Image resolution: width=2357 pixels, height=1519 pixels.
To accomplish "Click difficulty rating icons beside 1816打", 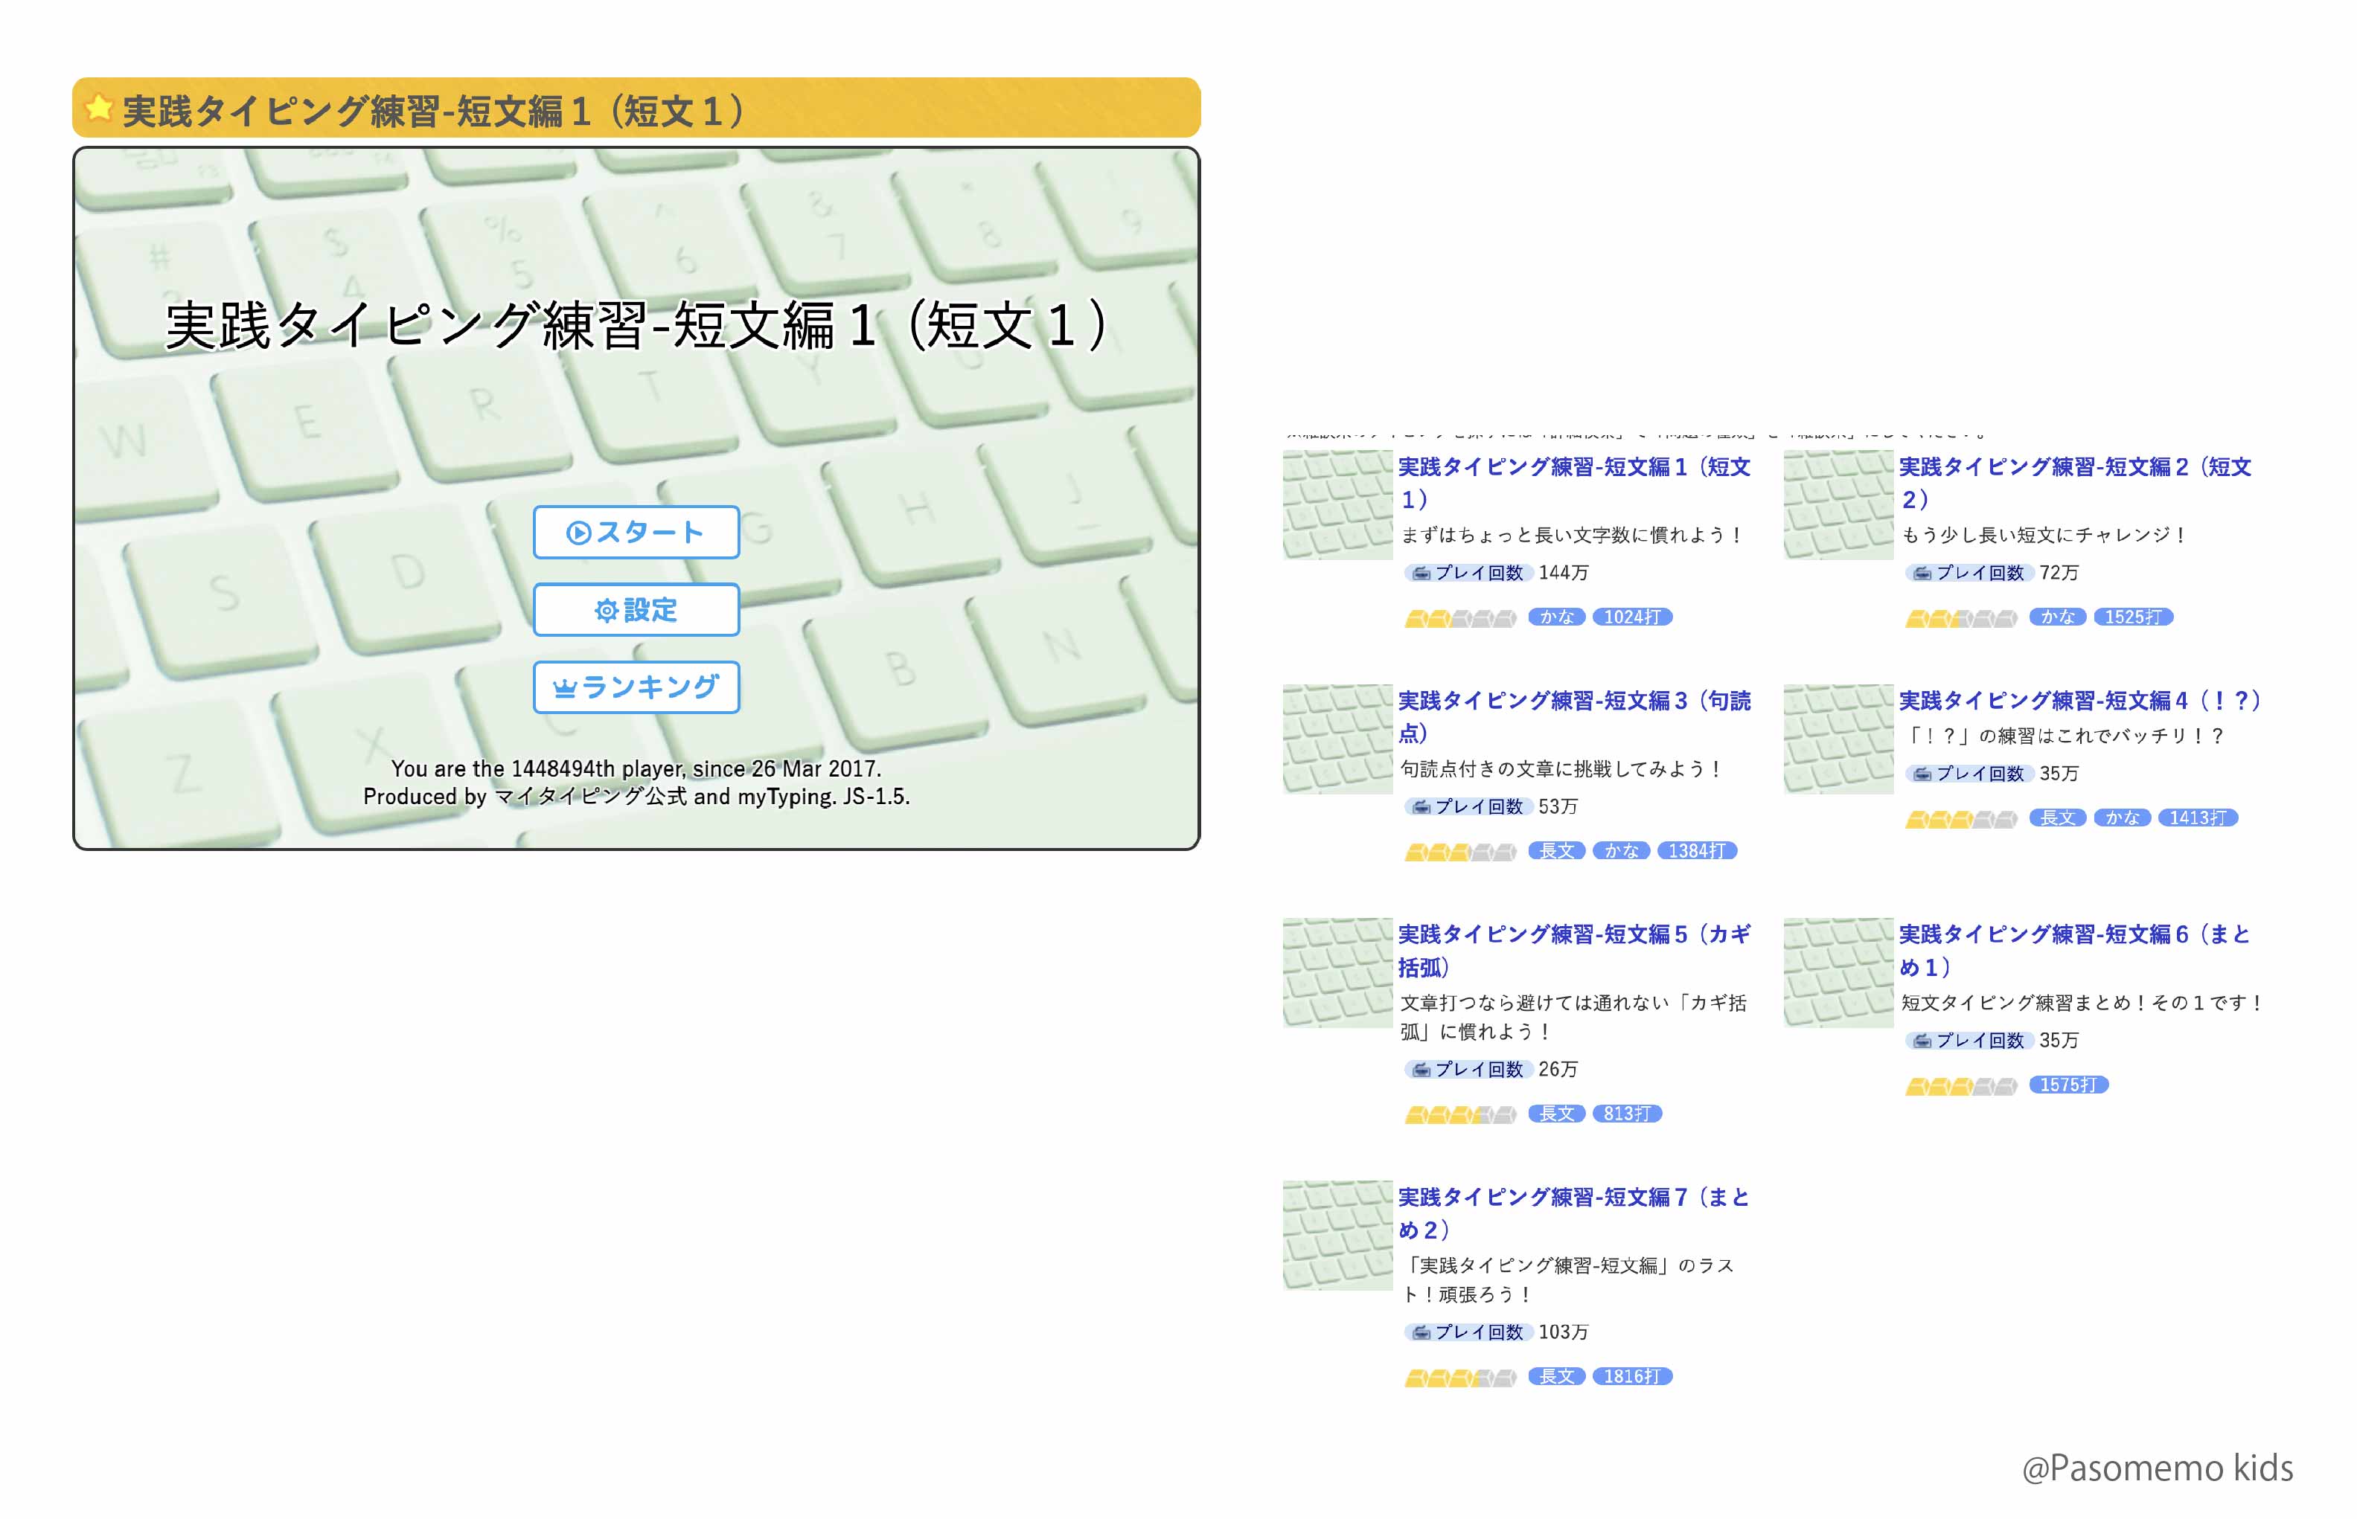I will [x=1460, y=1377].
